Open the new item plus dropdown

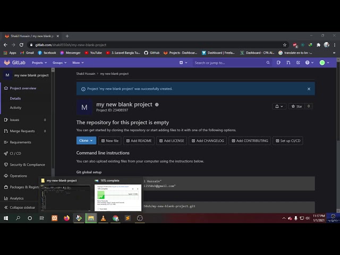point(183,63)
